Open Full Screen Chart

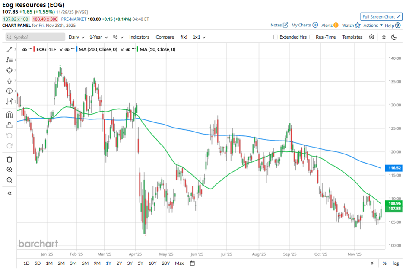381,16
